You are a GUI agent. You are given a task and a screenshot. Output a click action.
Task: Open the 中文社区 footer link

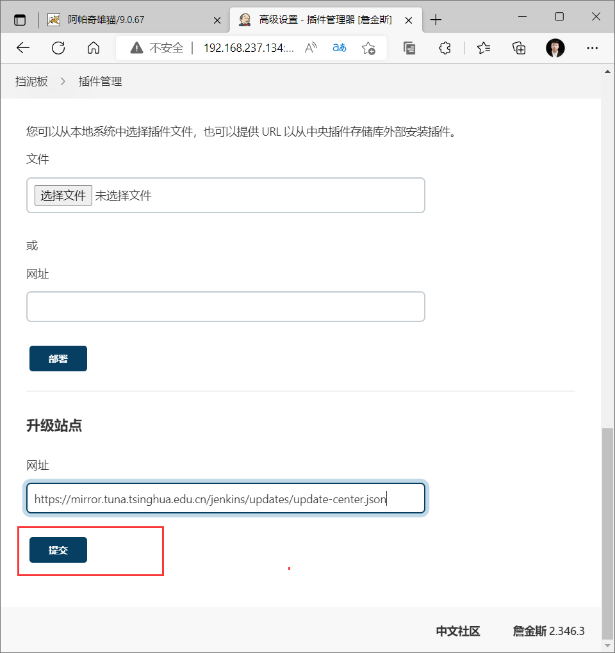[x=458, y=631]
